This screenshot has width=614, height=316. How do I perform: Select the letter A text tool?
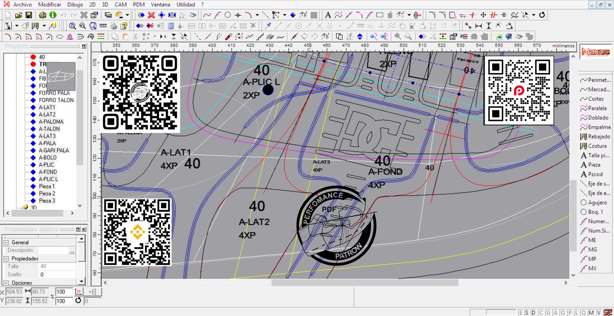tap(328, 15)
